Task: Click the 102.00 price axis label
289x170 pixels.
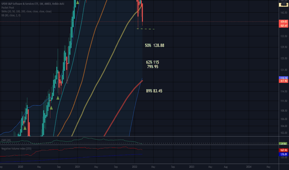Action: [x=284, y=133]
